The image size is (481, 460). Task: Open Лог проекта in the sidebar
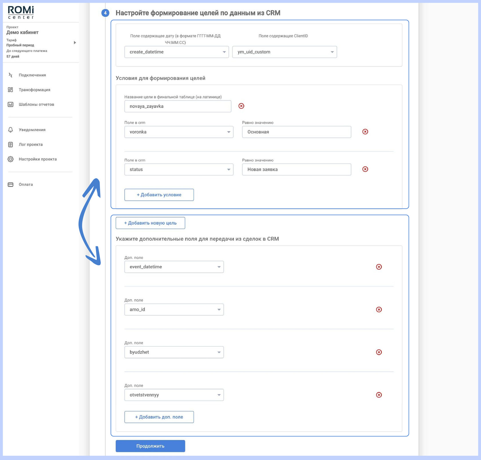coord(31,144)
